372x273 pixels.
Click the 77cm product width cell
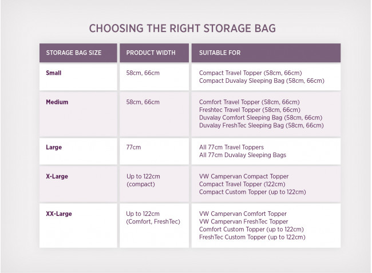[x=133, y=147]
